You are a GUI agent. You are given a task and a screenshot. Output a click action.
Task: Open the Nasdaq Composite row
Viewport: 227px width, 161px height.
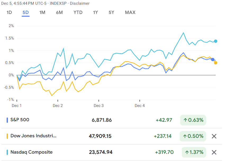[x=31, y=152]
